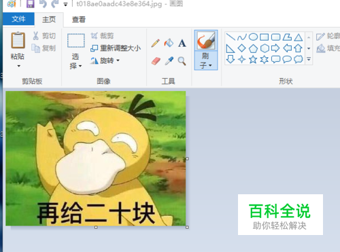Select the Cloud callout shape

[x=299, y=59]
